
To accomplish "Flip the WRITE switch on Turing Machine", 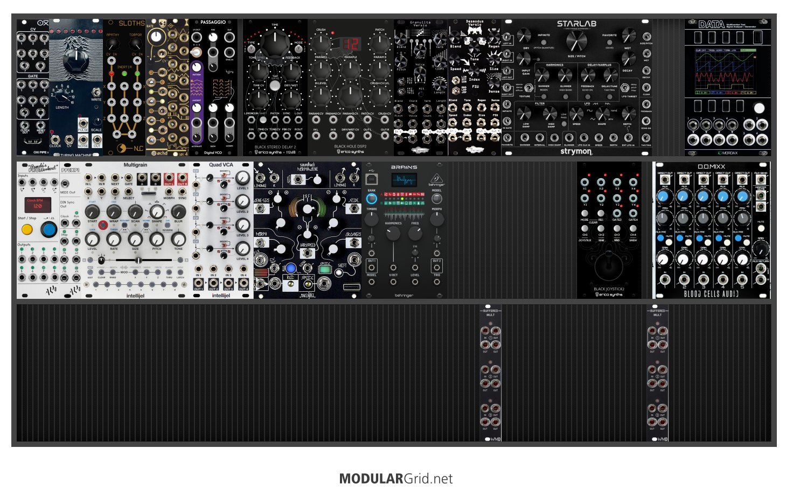I will tap(96, 92).
